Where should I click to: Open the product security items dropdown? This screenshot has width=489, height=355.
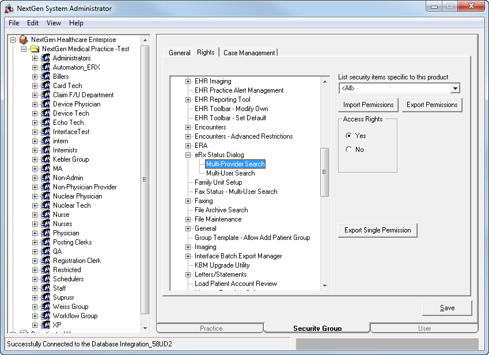455,88
